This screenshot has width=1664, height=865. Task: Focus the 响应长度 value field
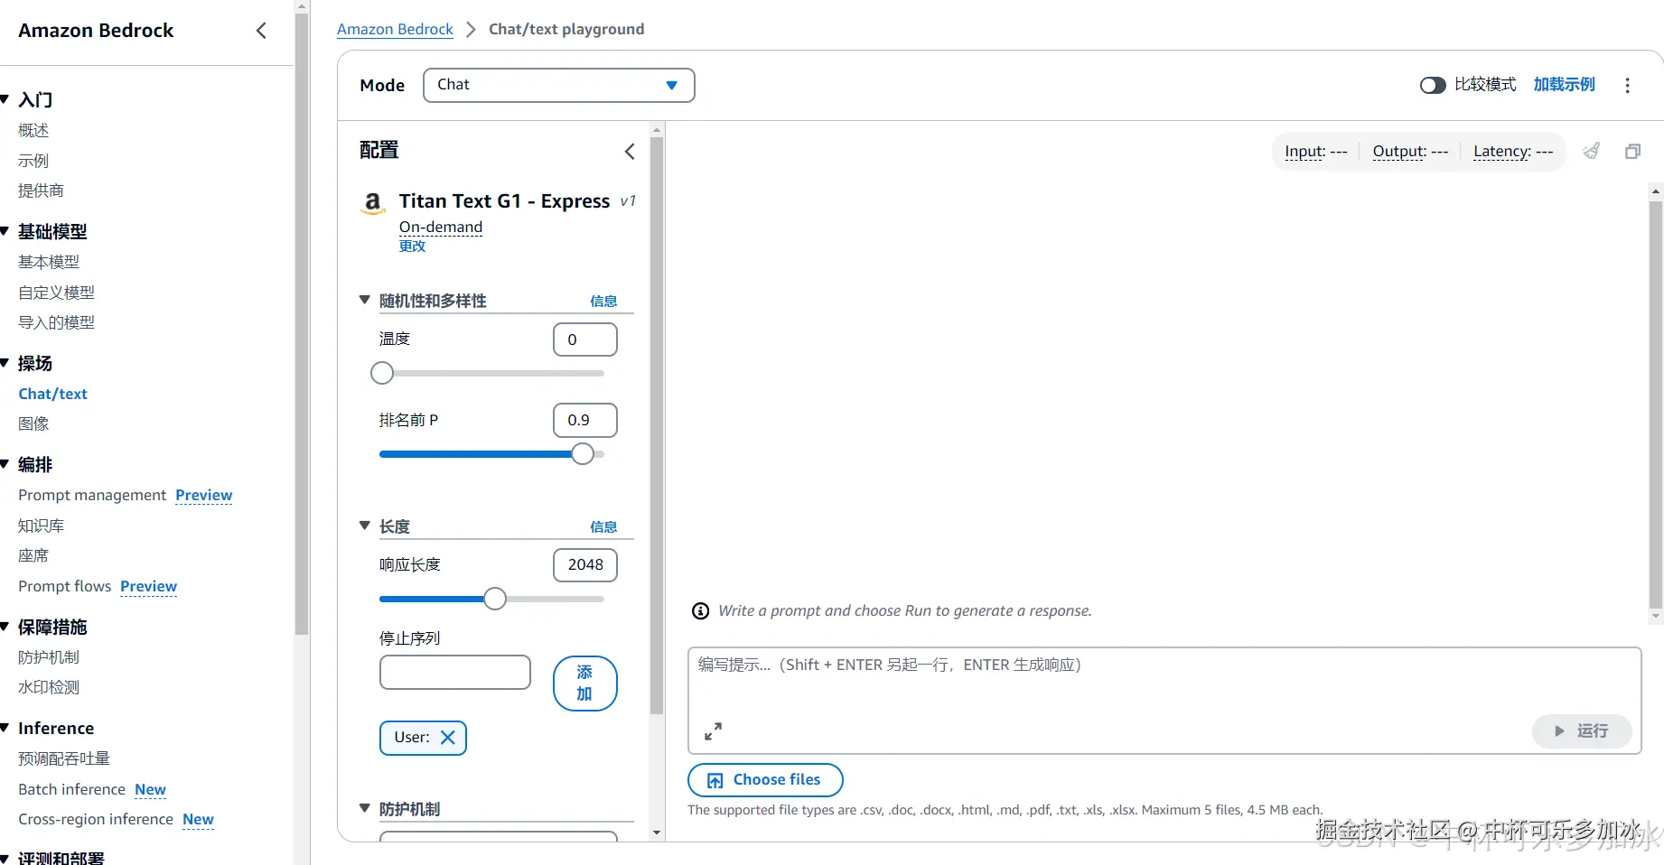(584, 564)
